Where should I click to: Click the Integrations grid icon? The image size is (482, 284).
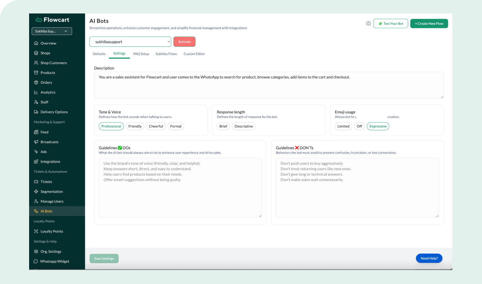coord(36,161)
